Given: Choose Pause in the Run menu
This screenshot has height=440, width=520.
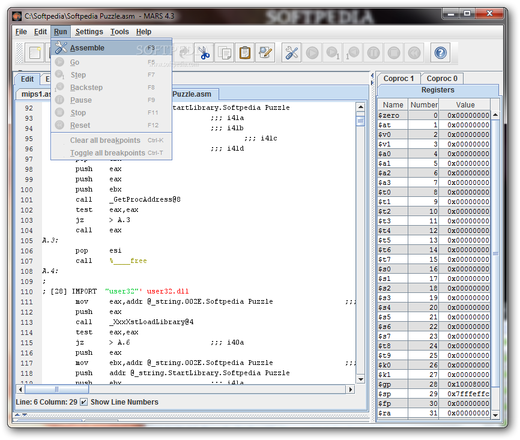Looking at the screenshot, I should click(112, 100).
